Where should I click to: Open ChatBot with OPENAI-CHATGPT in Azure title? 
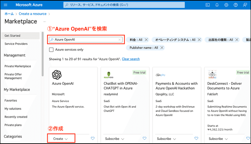pos(121,86)
